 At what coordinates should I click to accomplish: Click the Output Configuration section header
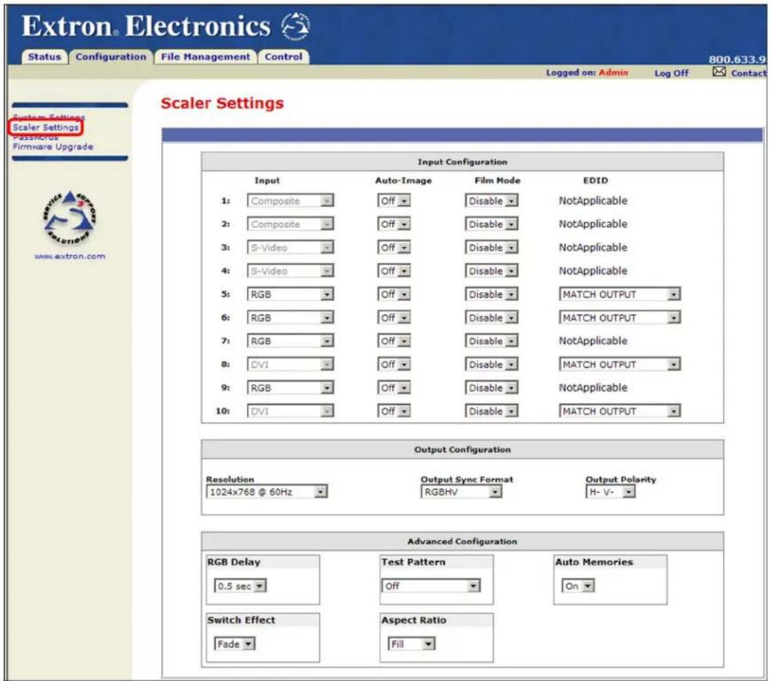coord(462,449)
